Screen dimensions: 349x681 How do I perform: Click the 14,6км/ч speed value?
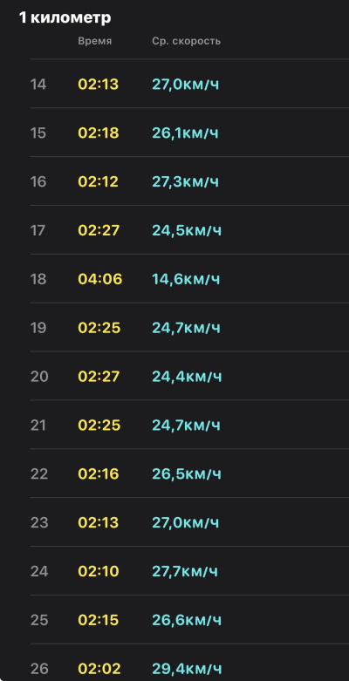tap(186, 279)
